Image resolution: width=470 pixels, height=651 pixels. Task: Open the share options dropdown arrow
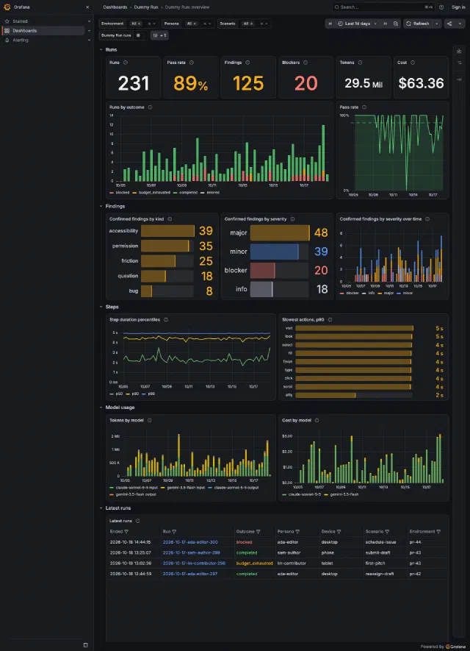click(x=460, y=24)
